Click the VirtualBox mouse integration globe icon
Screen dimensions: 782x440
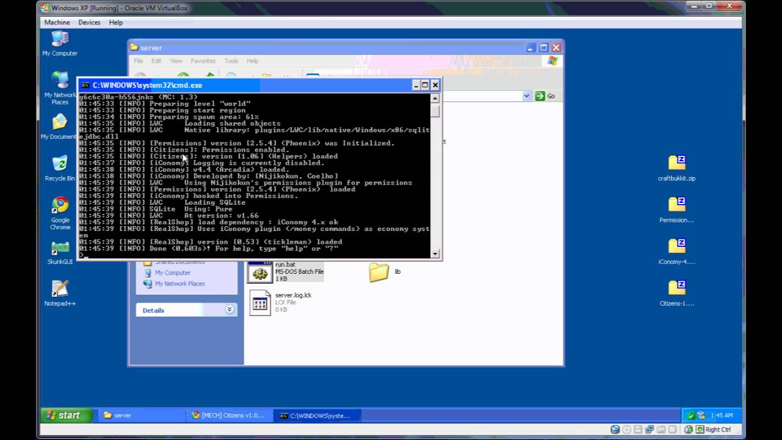pyautogui.click(x=689, y=430)
